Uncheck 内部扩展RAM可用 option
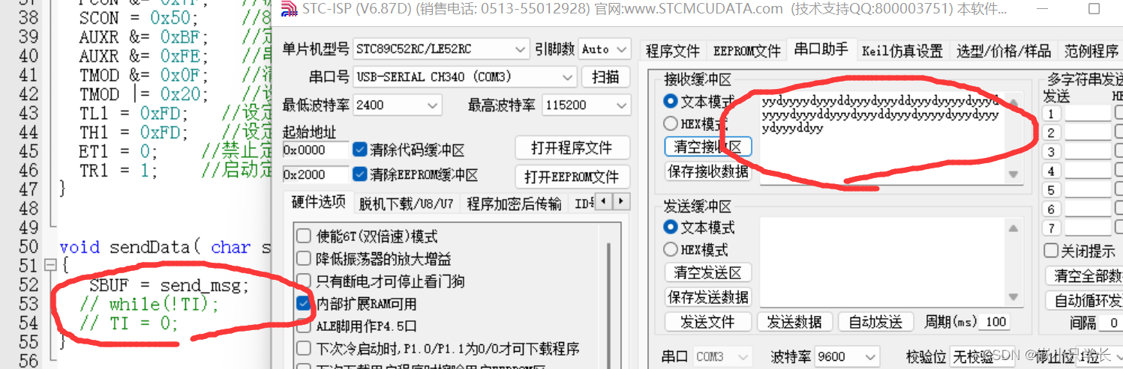Screen dimensions: 1123x369 (x=304, y=304)
